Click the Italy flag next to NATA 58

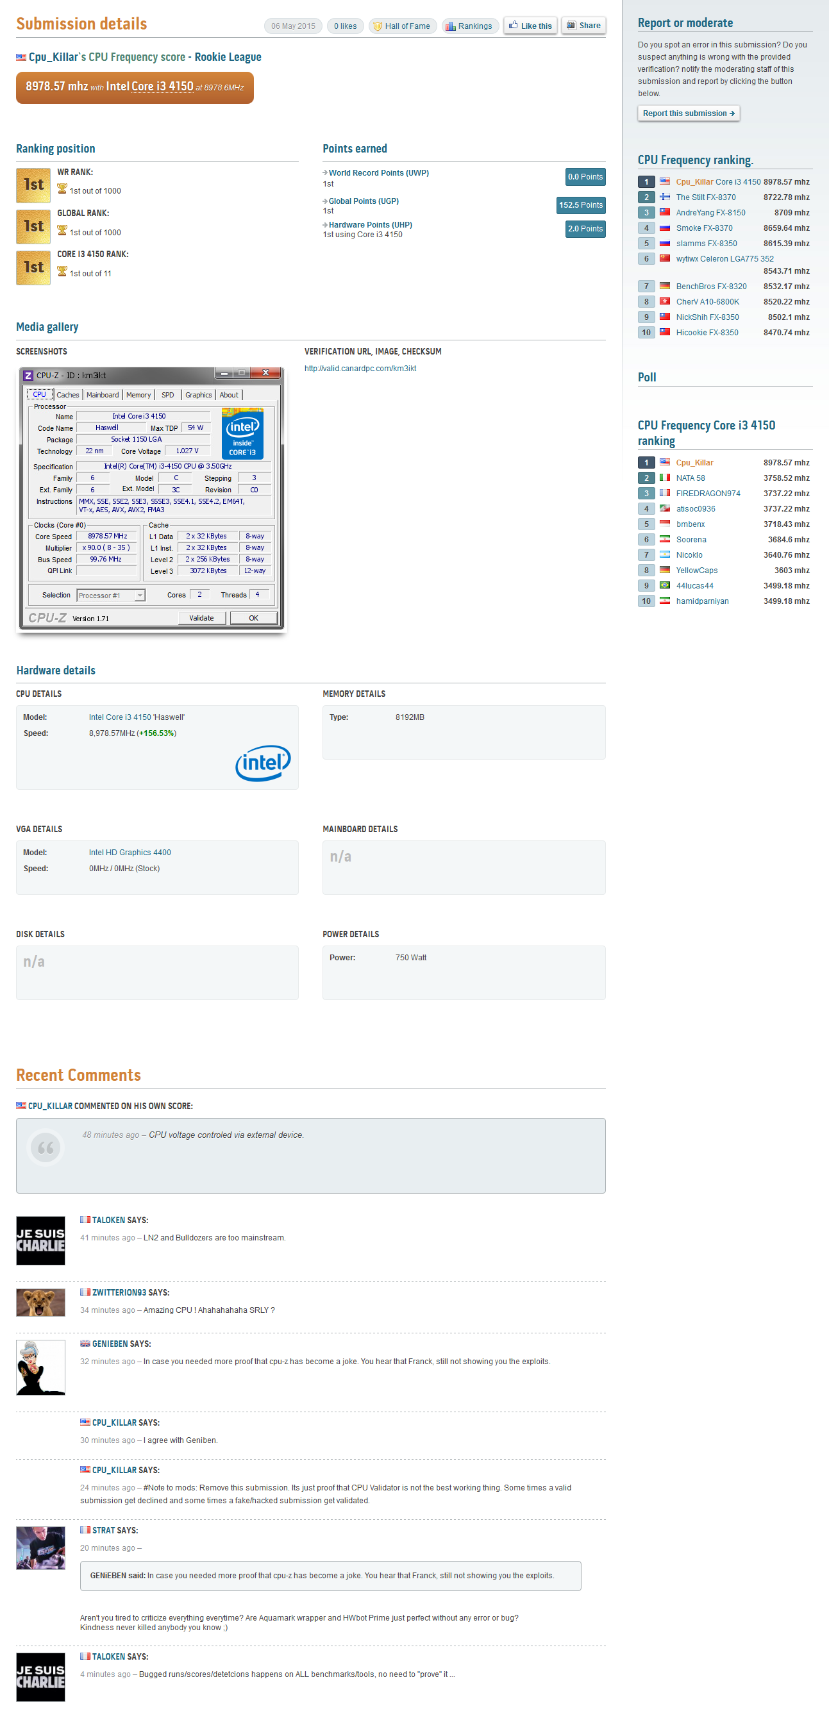[x=665, y=478]
